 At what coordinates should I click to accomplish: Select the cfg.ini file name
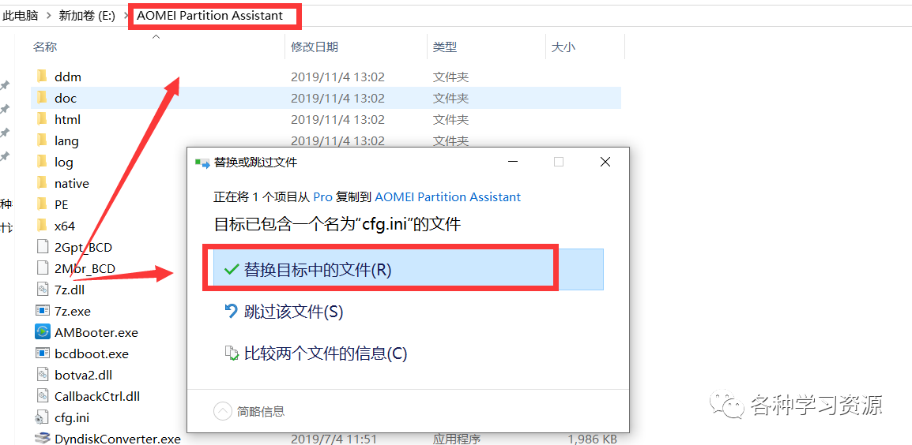[72, 417]
